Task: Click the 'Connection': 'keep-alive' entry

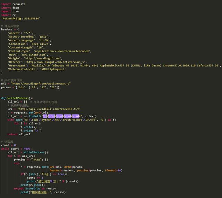Action: pos(29,44)
